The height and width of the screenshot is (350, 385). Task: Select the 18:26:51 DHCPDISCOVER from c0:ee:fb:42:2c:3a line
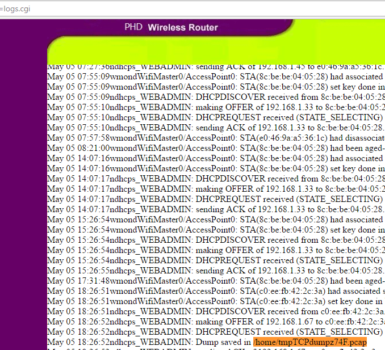coord(216,311)
